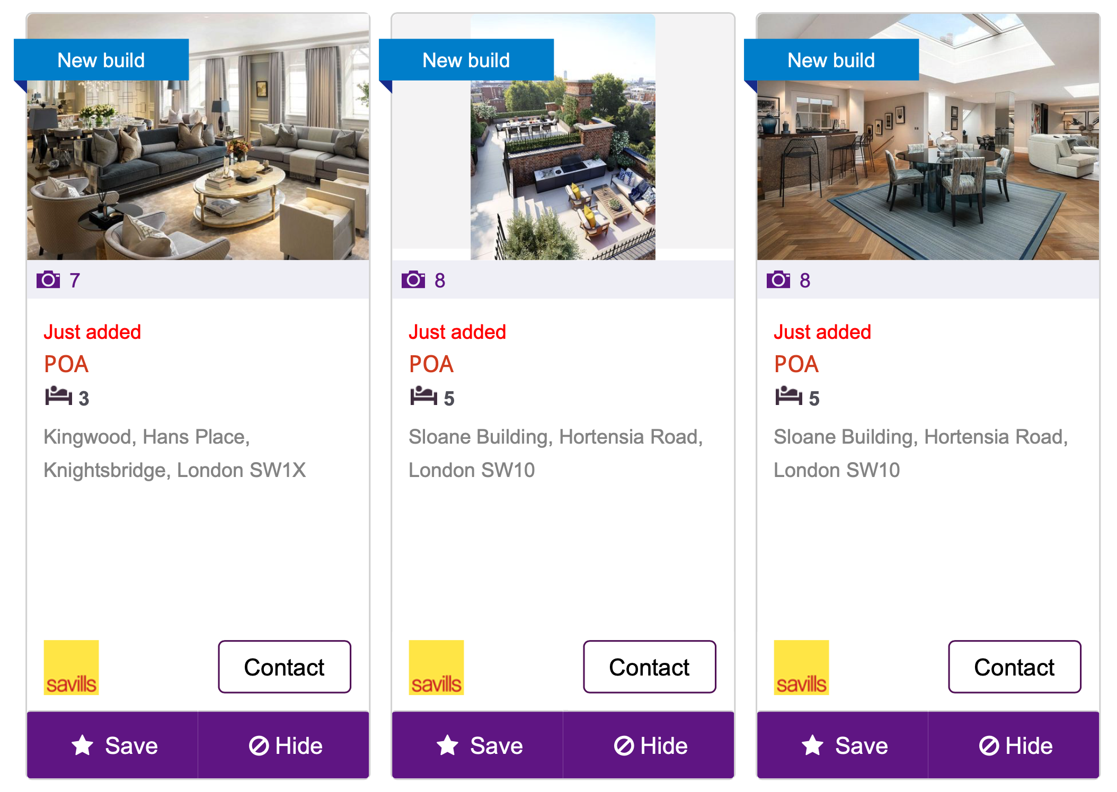Hide the rightmost Sloane Building listing
Viewport: 1117px width, 792px height.
click(1014, 745)
